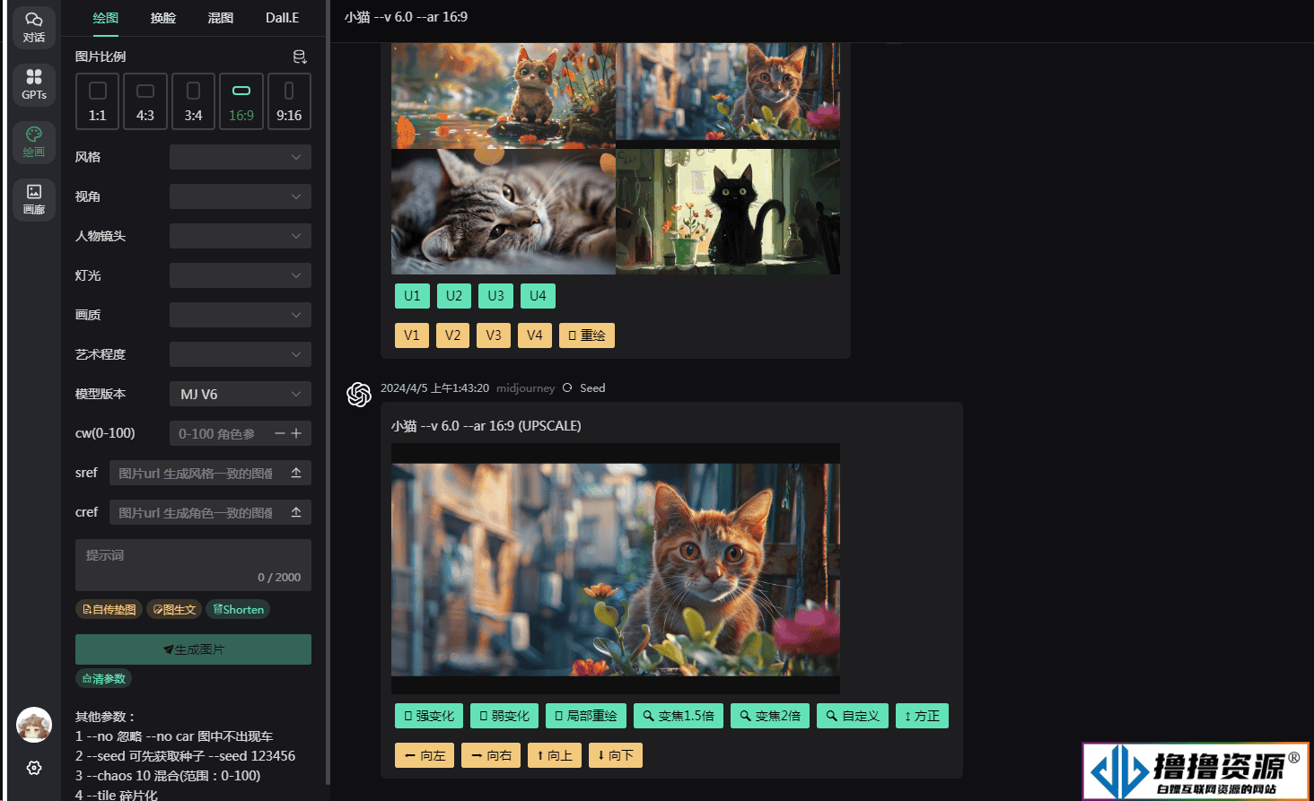Create variation with V3 button
The height and width of the screenshot is (801, 1314).
[494, 335]
